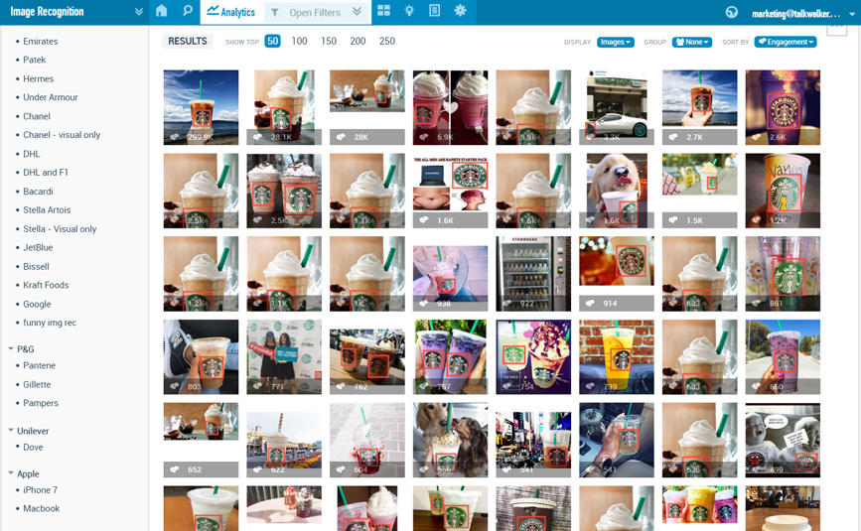This screenshot has width=861, height=531.
Task: Open the Display Images dropdown
Action: coord(616,43)
